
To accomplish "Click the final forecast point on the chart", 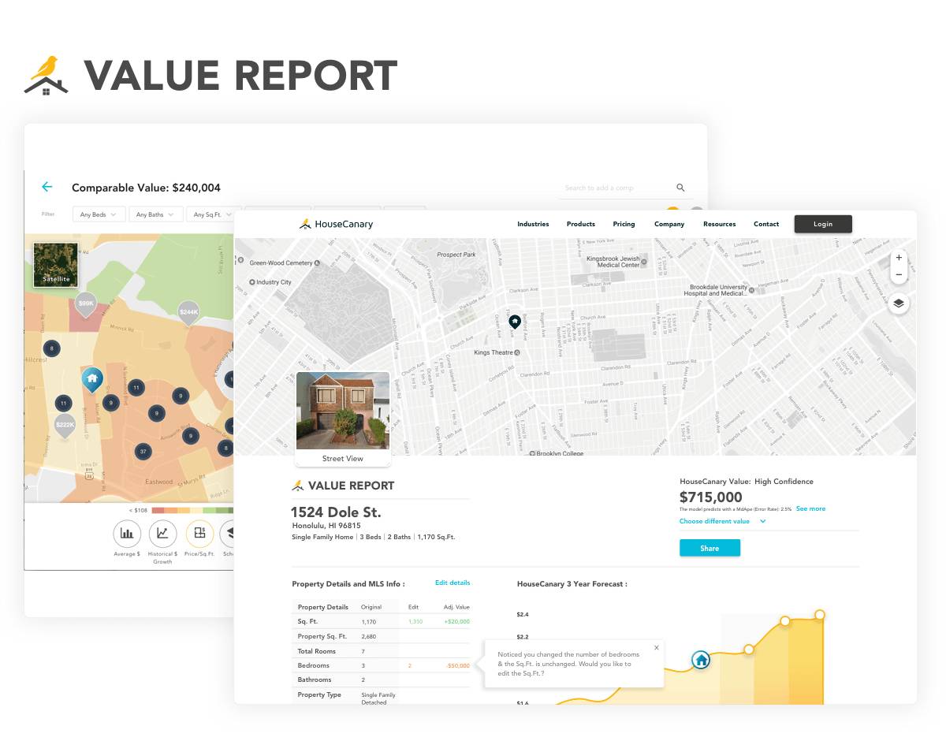I will pyautogui.click(x=820, y=614).
